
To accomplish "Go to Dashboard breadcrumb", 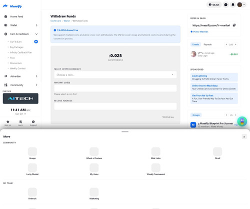I will pyautogui.click(x=55, y=21).
